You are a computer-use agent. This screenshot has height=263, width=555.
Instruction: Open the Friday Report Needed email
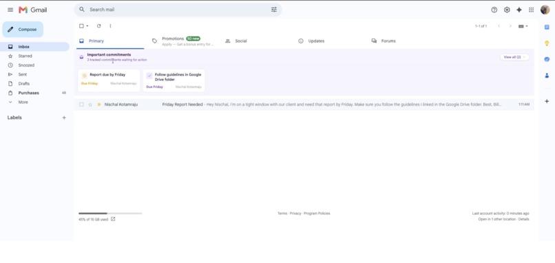point(304,104)
